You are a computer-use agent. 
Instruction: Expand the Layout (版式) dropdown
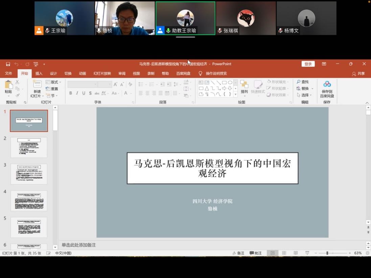pyautogui.click(x=53, y=82)
